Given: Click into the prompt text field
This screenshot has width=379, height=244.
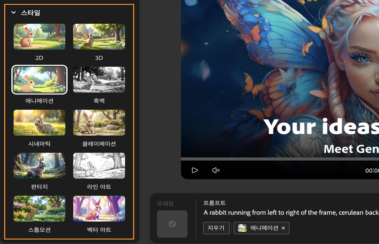Looking at the screenshot, I should click(x=291, y=213).
